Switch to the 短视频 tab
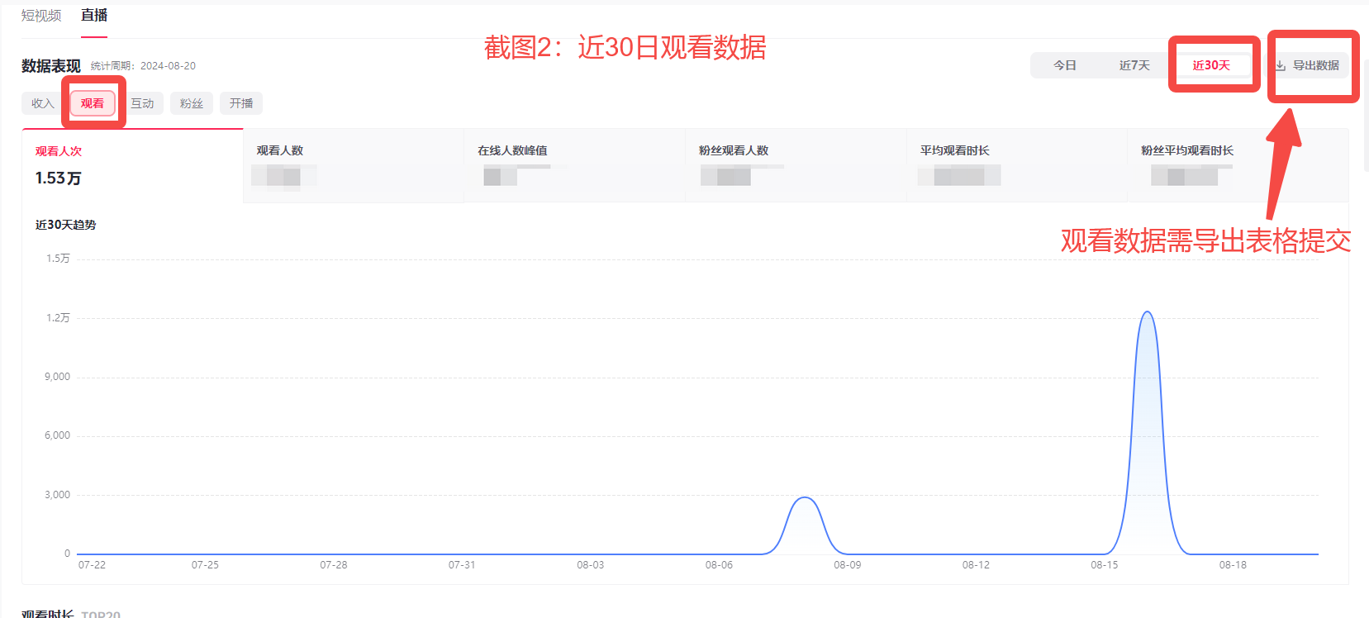 (x=41, y=16)
